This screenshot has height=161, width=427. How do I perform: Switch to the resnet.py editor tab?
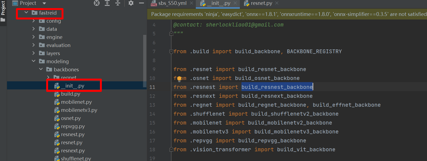pos(261,3)
